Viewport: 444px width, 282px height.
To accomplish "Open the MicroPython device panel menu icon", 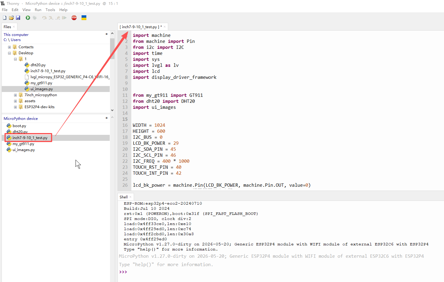I will tap(106, 118).
